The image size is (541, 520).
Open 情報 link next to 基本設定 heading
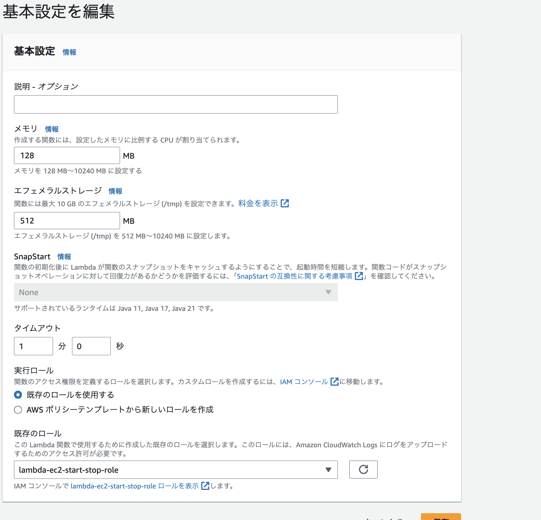69,52
